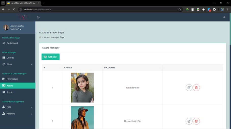Open a new browser tab
Screen dimensions: 231x129
(44, 3)
